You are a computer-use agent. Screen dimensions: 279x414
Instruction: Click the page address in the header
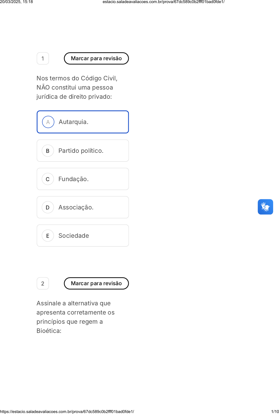coord(163,2)
